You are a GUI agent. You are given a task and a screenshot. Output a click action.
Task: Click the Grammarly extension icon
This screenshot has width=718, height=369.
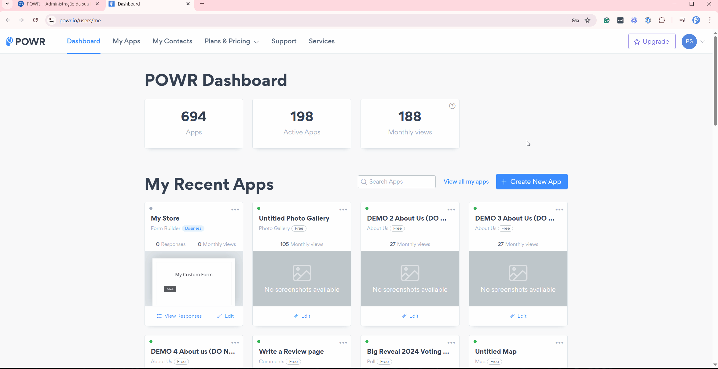pos(606,20)
